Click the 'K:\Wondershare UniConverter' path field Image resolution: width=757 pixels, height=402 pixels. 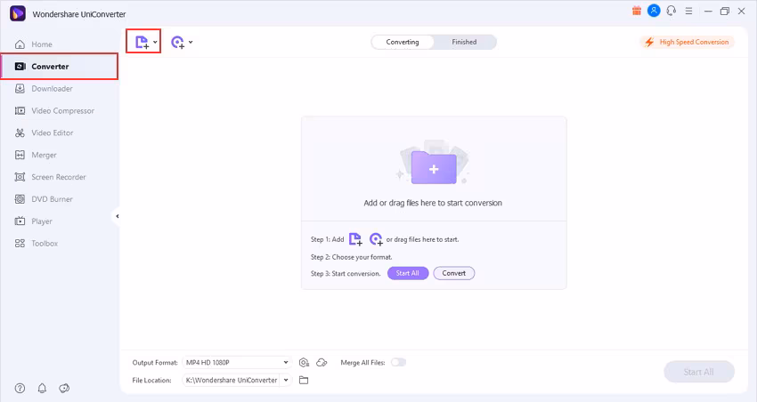click(232, 381)
